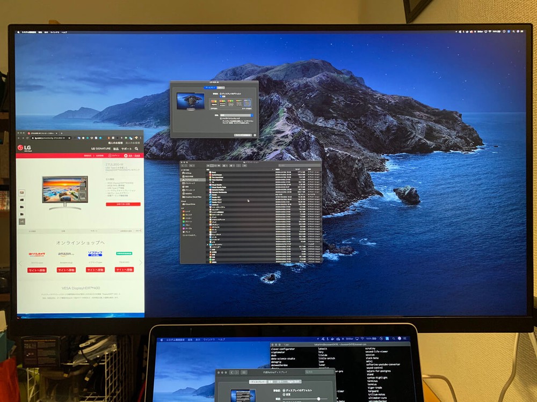The height and width of the screenshot is (402, 537).
Task: Click the +5 more product thumbnails button
Action: pyautogui.click(x=21, y=221)
